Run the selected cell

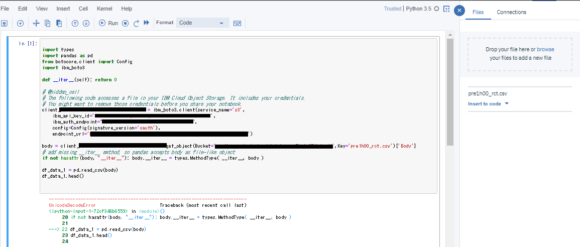point(108,23)
